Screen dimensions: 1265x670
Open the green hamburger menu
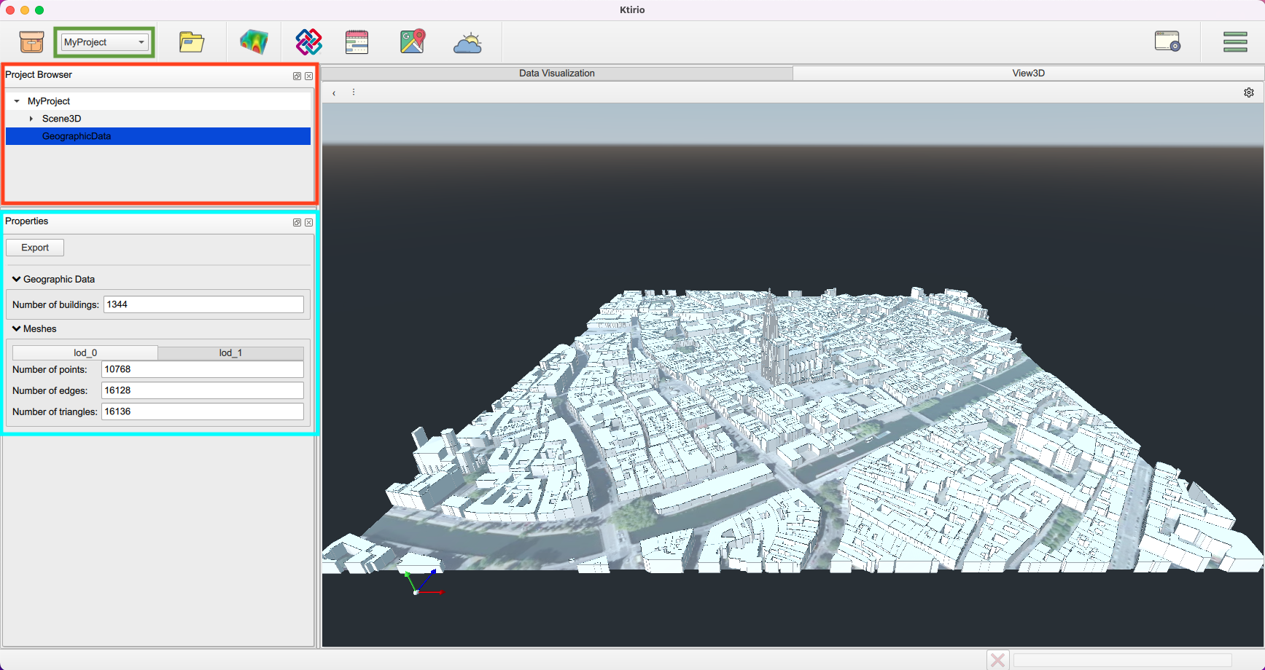(x=1234, y=42)
